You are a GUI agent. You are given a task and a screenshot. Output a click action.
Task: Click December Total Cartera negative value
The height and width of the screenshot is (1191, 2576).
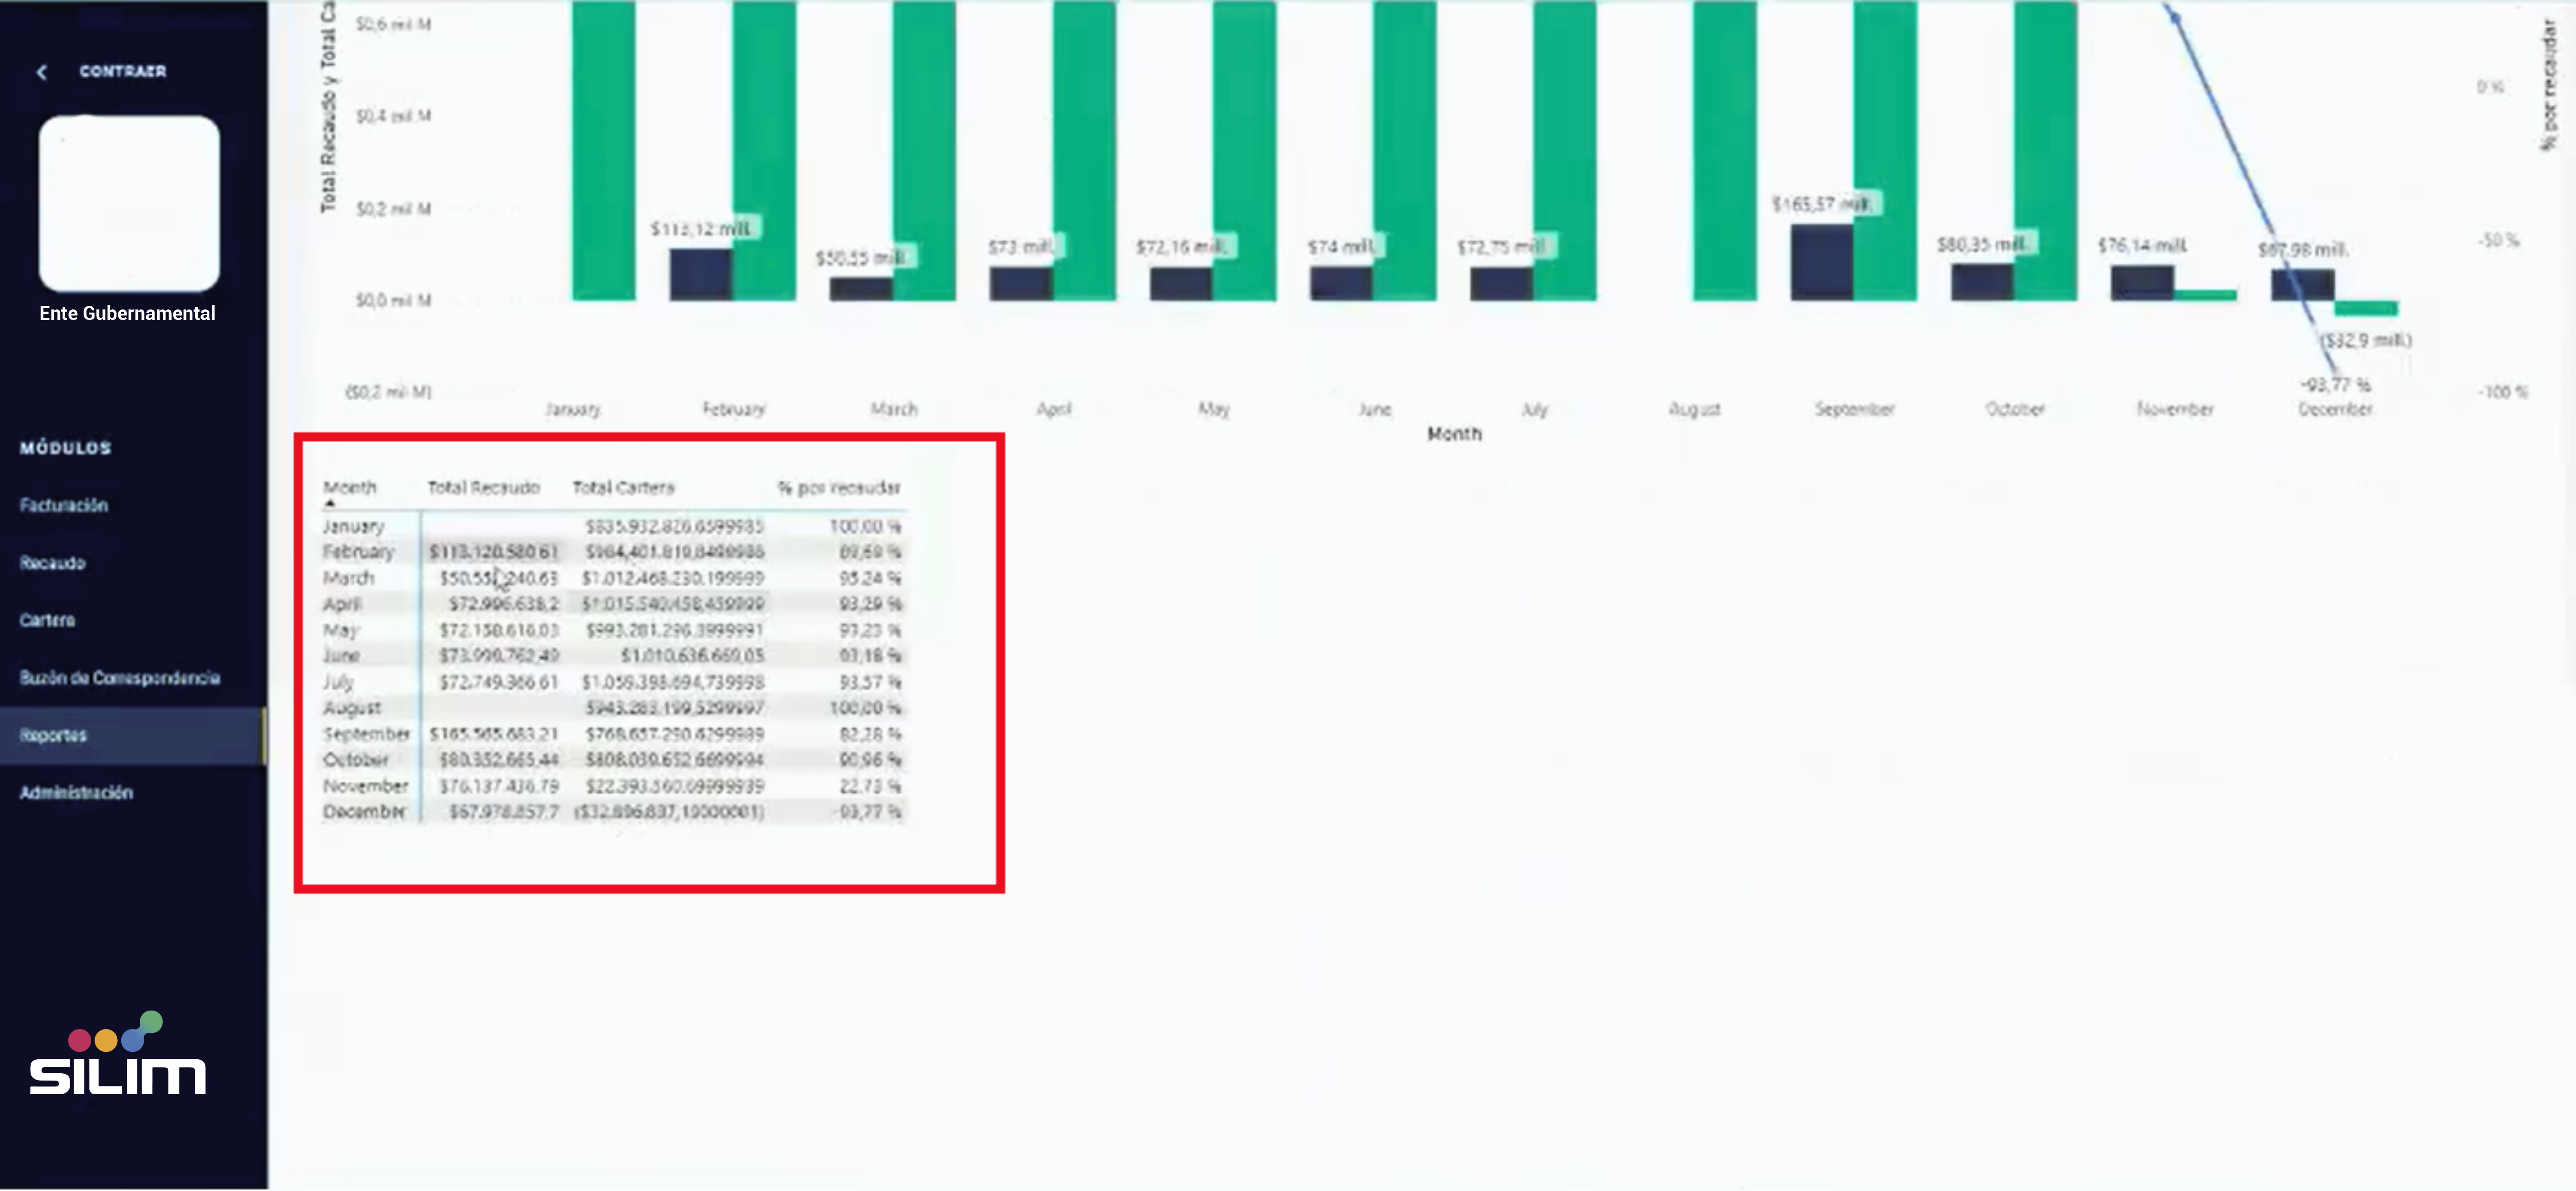tap(669, 811)
